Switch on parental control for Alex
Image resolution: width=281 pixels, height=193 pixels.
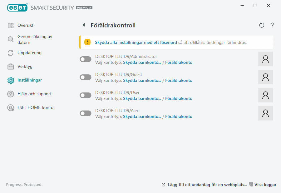[x=86, y=113]
